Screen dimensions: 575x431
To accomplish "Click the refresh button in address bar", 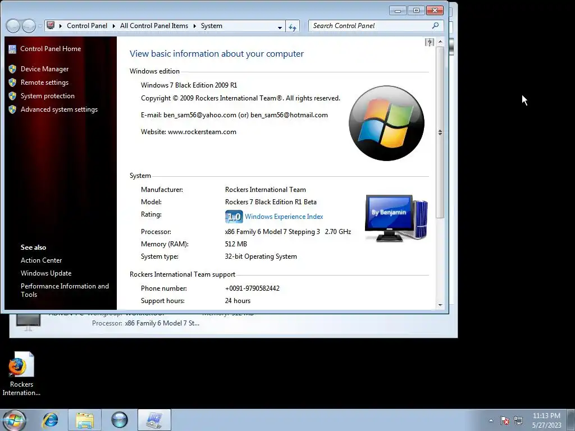I will (x=292, y=27).
